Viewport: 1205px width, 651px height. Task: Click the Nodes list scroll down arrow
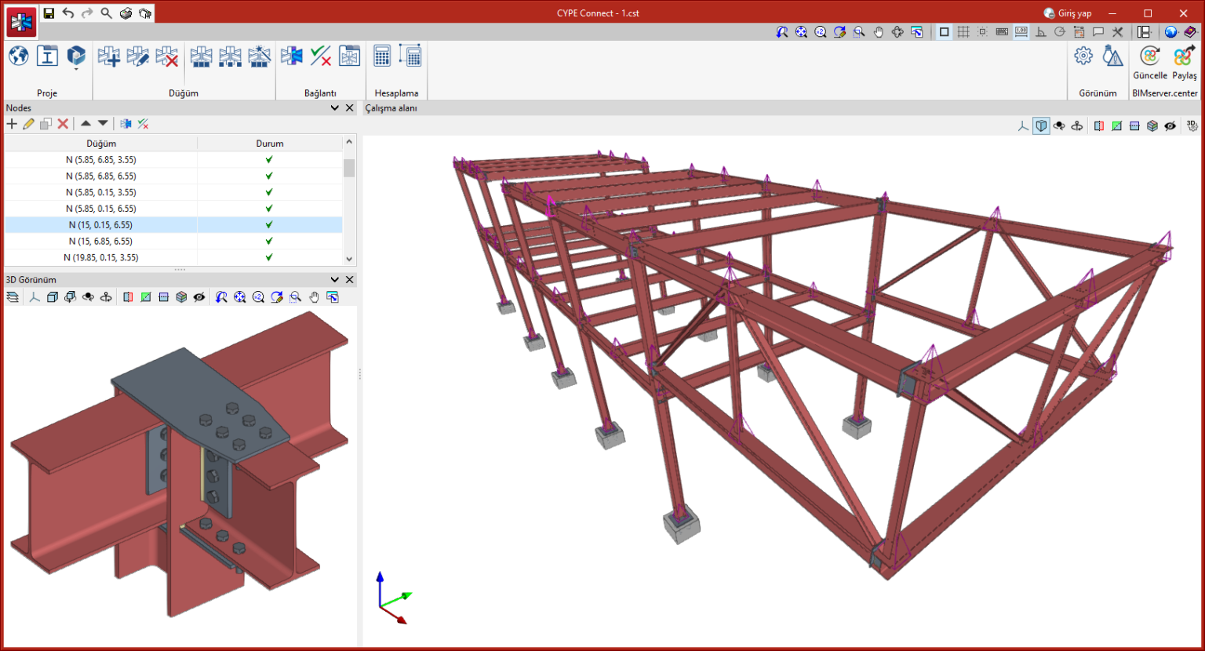click(349, 259)
